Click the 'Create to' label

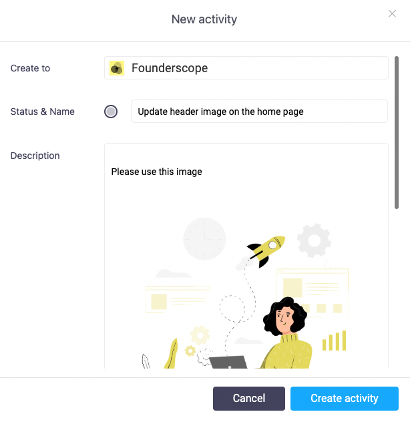[x=30, y=68]
